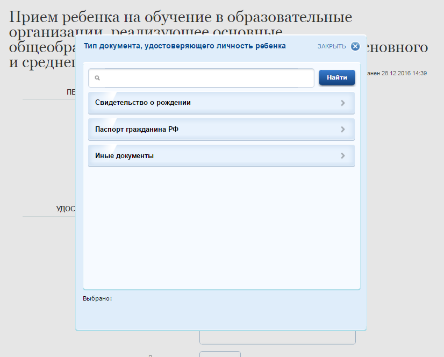The image size is (444, 357).
Task: Click the page heading Прием ребенка на обучение
Action: point(181,17)
